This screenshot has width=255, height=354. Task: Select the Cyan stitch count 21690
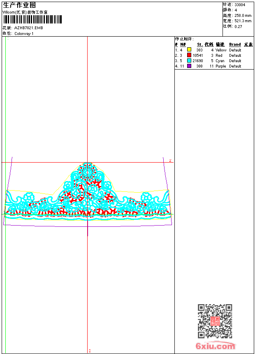[x=198, y=61]
